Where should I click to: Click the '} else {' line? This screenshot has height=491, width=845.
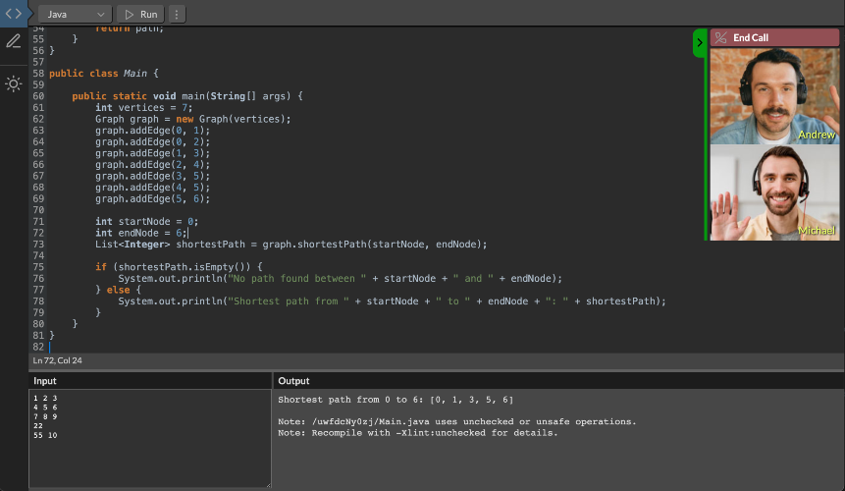pyautogui.click(x=118, y=290)
